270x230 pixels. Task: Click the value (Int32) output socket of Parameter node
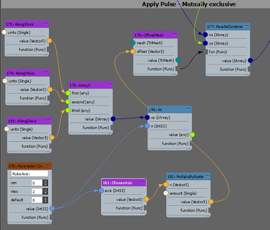coord(52,209)
